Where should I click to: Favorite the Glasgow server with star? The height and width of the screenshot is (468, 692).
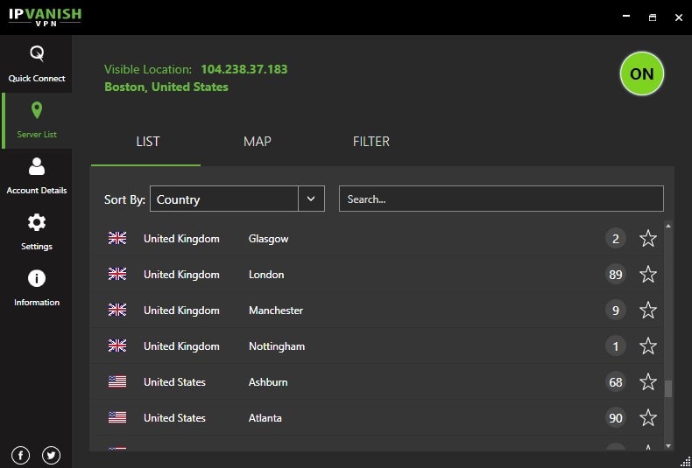point(648,239)
